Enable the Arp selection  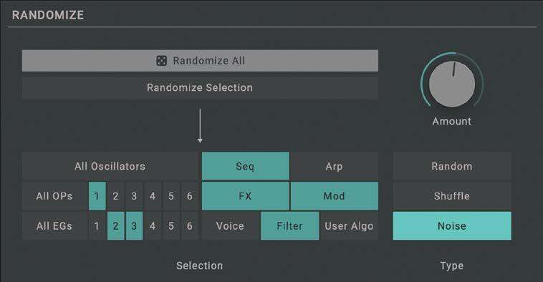tap(334, 166)
